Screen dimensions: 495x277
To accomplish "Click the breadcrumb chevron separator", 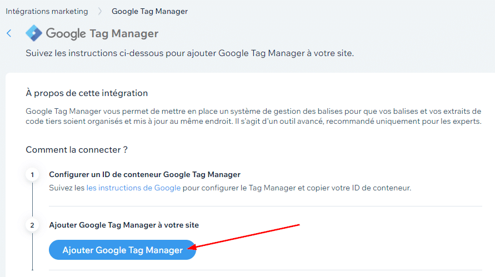I will pos(100,11).
